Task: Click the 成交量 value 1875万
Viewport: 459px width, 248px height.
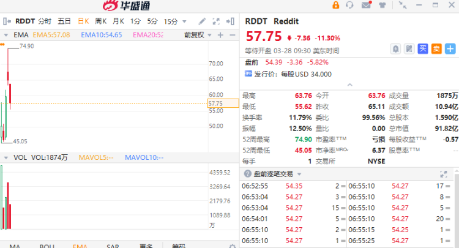Action: [x=447, y=96]
